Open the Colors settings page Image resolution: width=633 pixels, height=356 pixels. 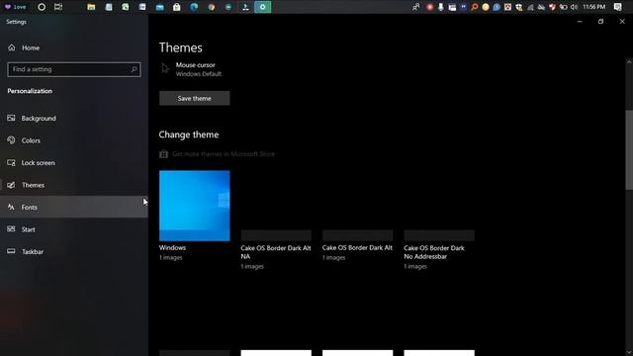coord(74,140)
